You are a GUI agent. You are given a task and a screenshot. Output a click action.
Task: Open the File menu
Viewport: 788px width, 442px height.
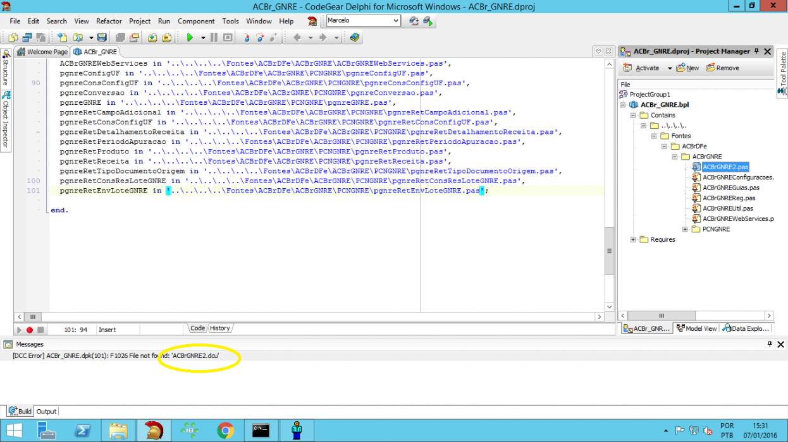[15, 21]
